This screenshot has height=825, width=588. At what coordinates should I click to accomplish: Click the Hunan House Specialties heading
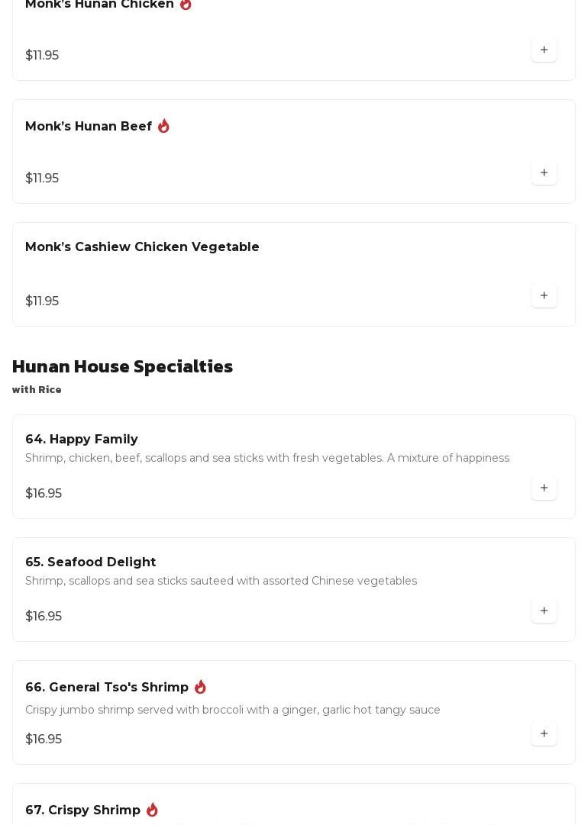[122, 366]
